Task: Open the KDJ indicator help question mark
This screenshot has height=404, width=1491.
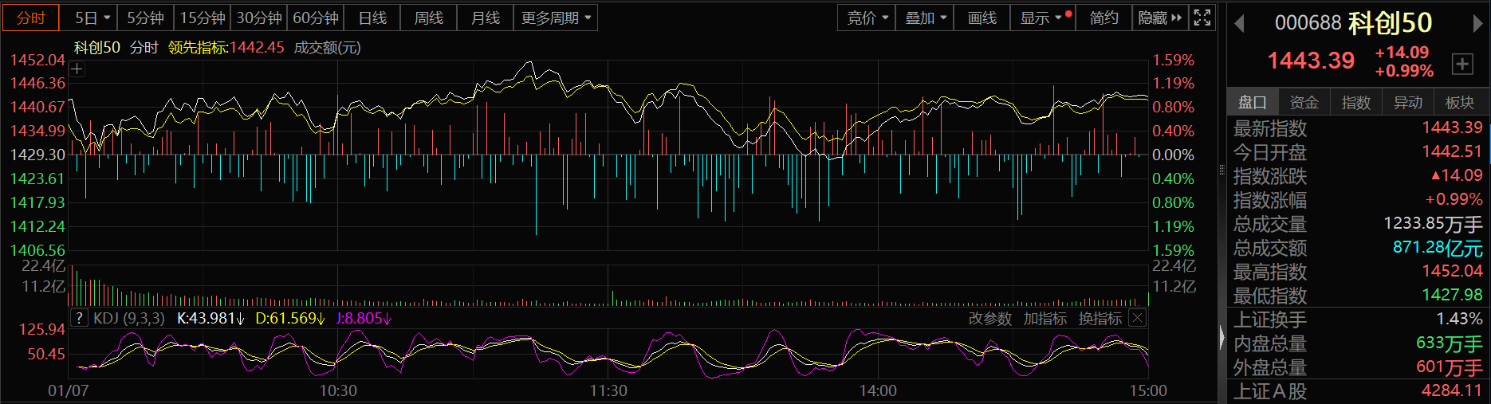Action: [x=78, y=319]
